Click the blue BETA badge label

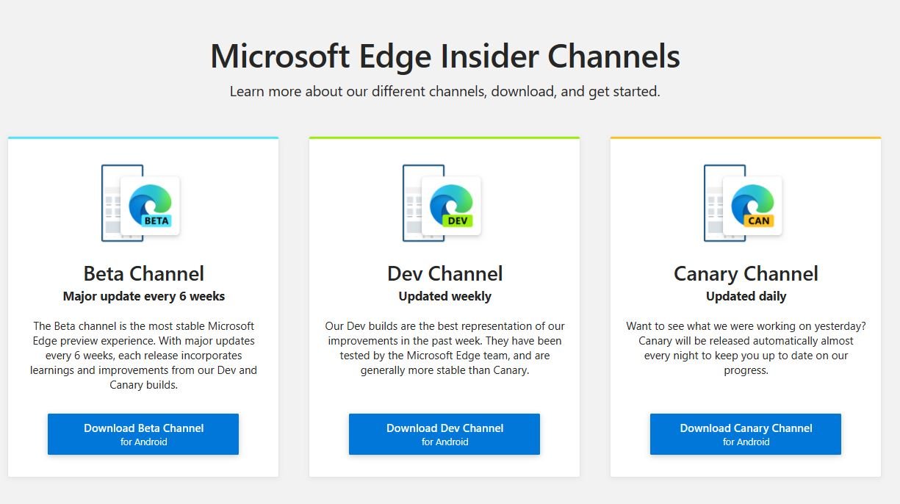pyautogui.click(x=156, y=220)
